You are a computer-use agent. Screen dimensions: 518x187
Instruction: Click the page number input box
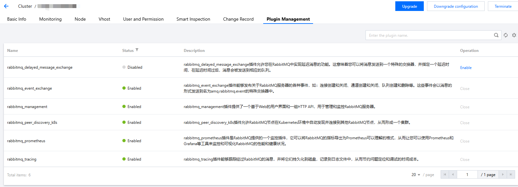coord(467,174)
